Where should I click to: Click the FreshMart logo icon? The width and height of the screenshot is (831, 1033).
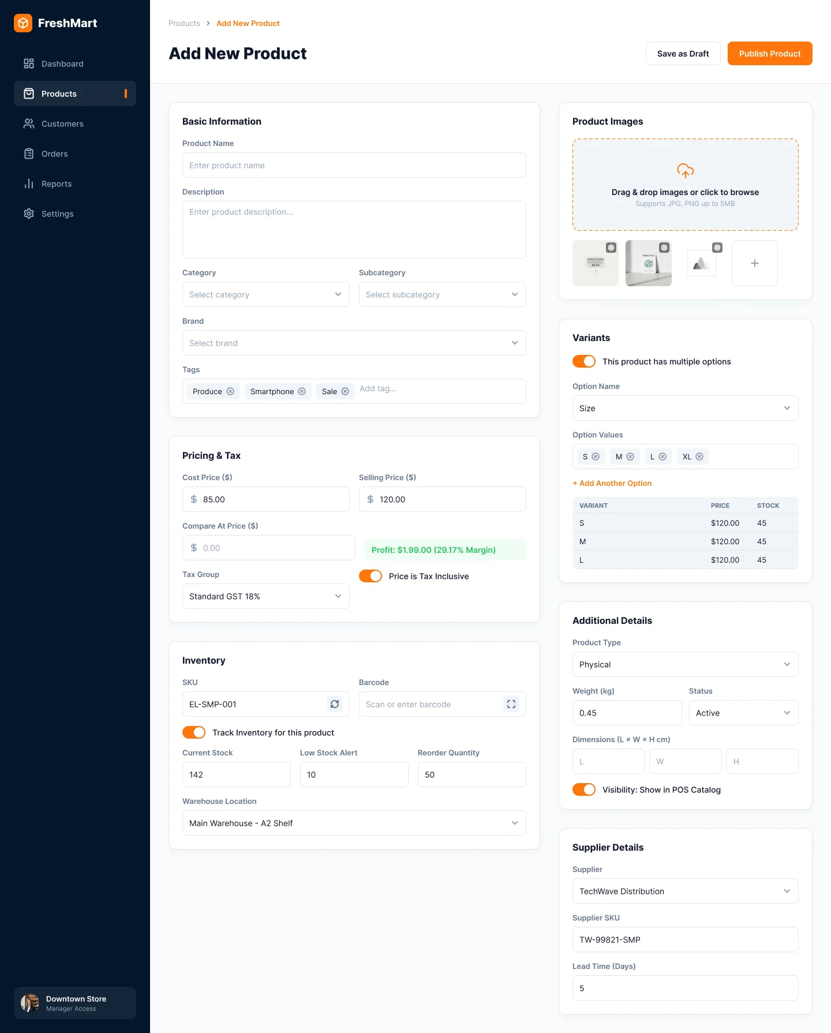click(x=23, y=23)
